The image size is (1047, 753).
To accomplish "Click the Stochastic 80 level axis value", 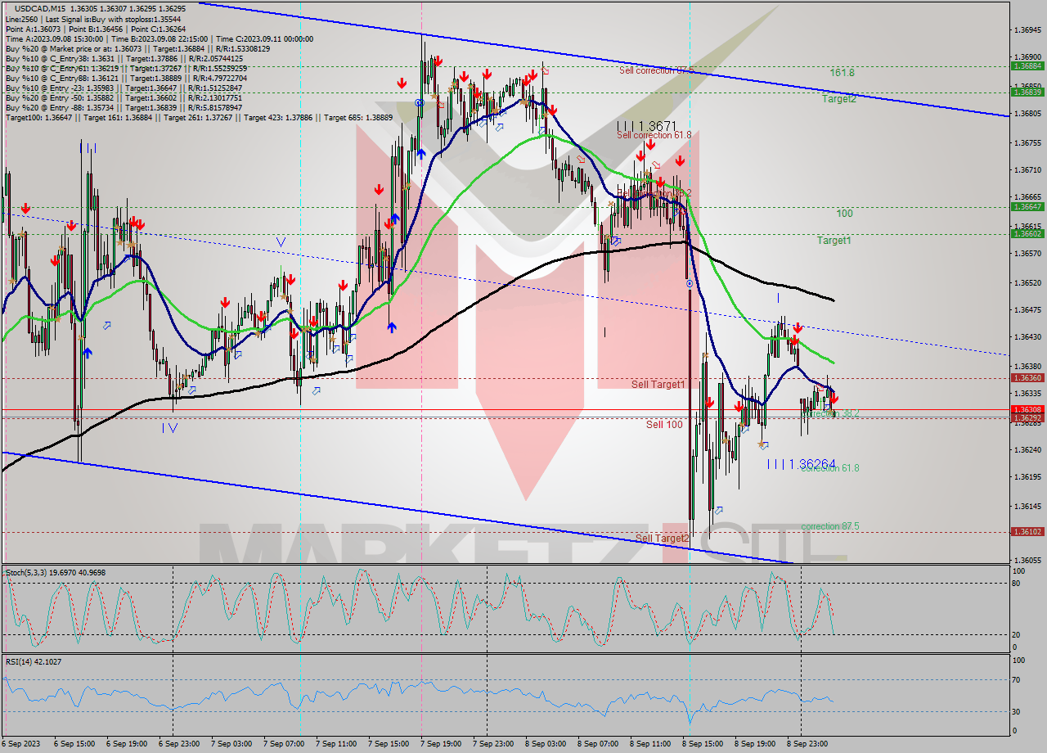I will point(1016,583).
